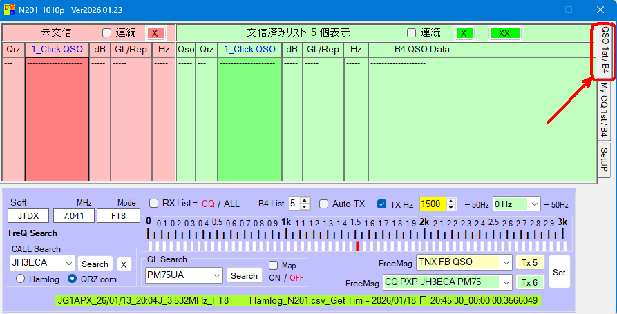Expand the JH3ECA call sign dropdown
The image size is (617, 314).
pyautogui.click(x=68, y=264)
